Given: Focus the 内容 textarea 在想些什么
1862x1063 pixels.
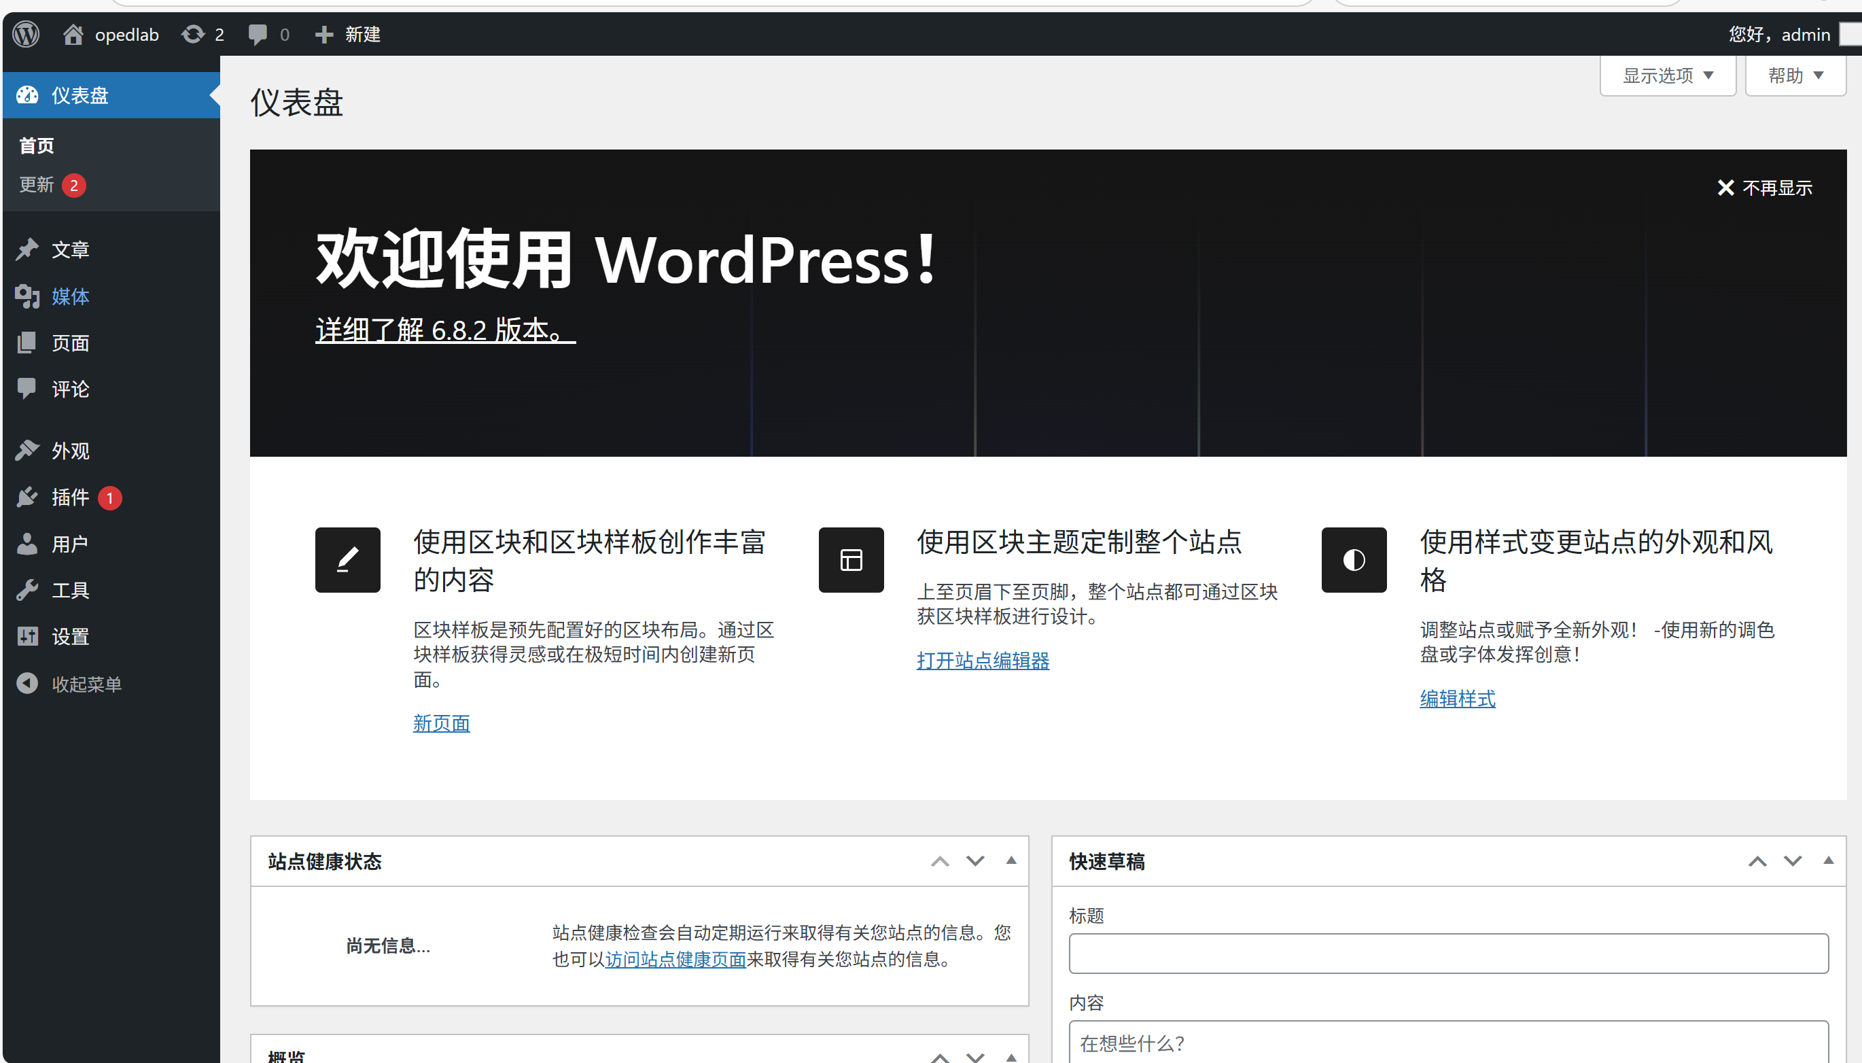Looking at the screenshot, I should (x=1448, y=1043).
